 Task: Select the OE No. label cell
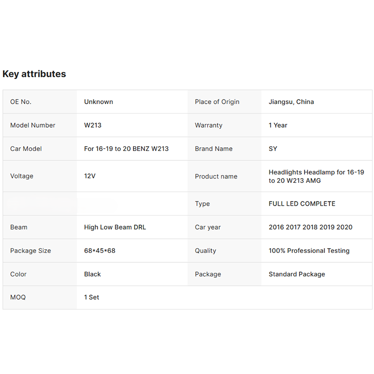pos(40,102)
